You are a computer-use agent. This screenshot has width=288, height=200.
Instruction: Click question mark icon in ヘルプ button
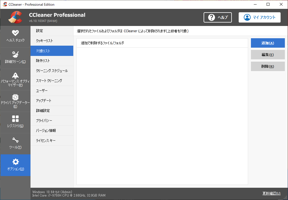click(211, 17)
